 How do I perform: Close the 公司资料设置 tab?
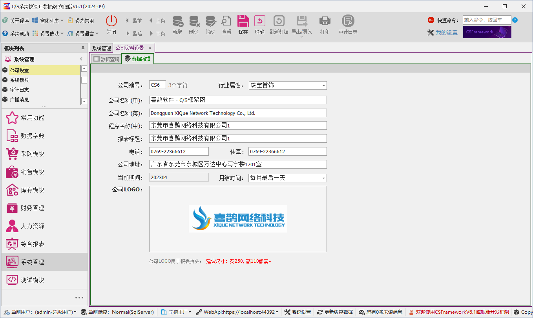pos(150,48)
